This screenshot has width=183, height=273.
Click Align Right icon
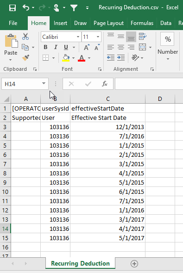coord(131,47)
